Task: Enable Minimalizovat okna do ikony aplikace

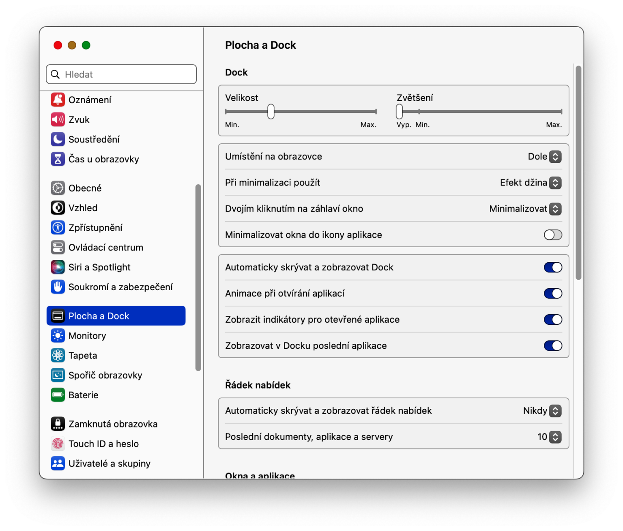Action: 552,235
